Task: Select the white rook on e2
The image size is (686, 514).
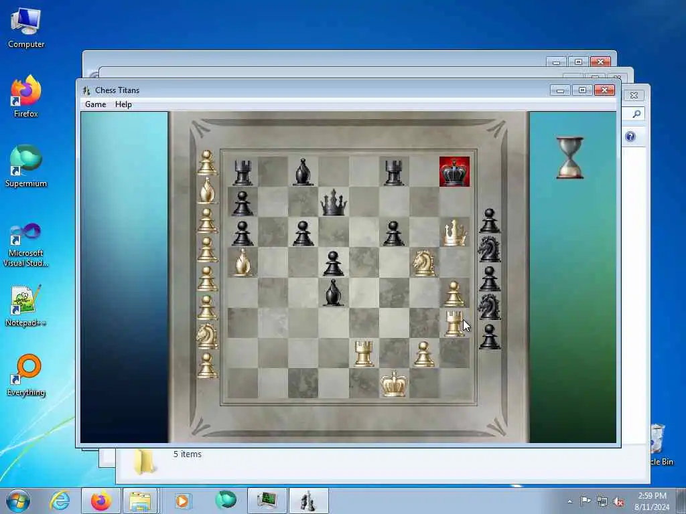Action: [364, 353]
